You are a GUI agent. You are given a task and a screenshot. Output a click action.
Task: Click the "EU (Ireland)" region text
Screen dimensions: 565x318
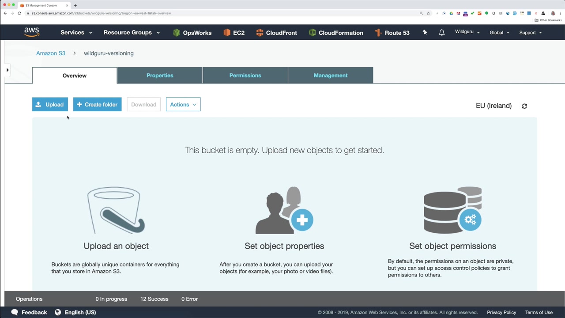point(493,106)
